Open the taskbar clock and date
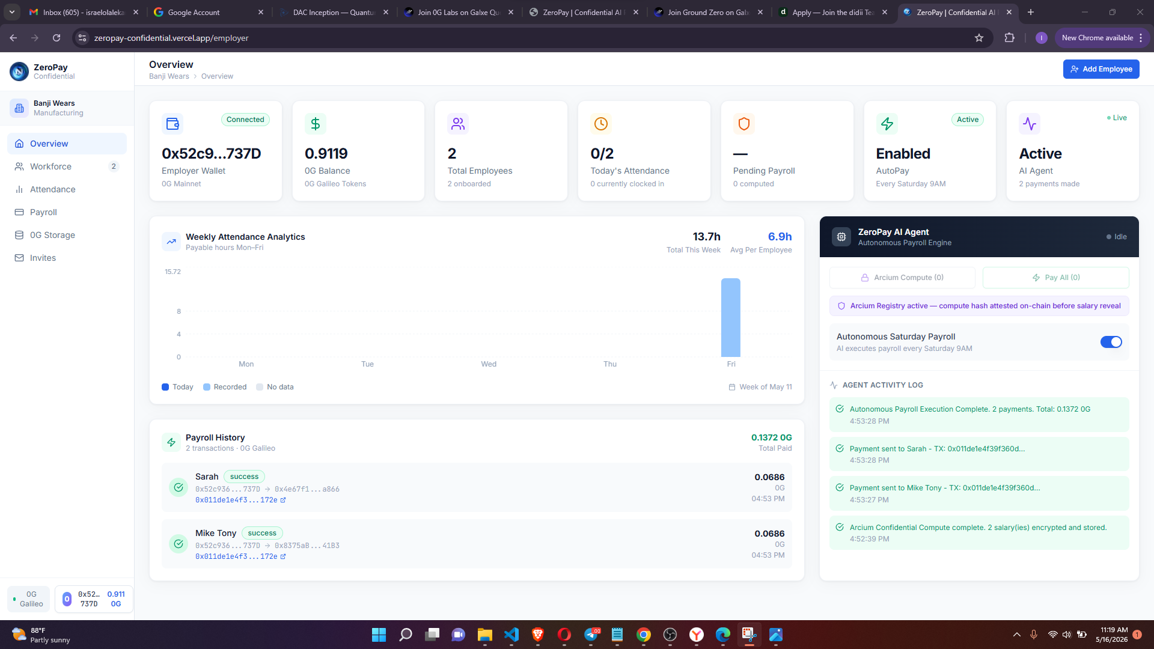 (x=1112, y=635)
